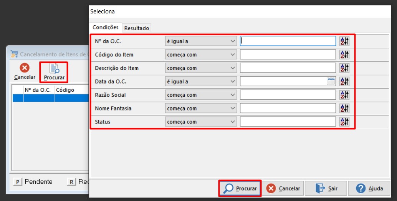Click the A-Z sort icon for Status

344,122
